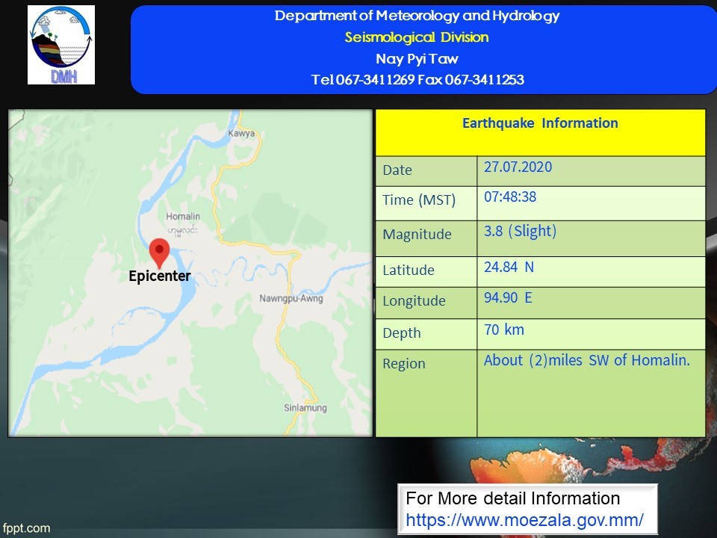Click the Sinlamung label on the map

305,408
